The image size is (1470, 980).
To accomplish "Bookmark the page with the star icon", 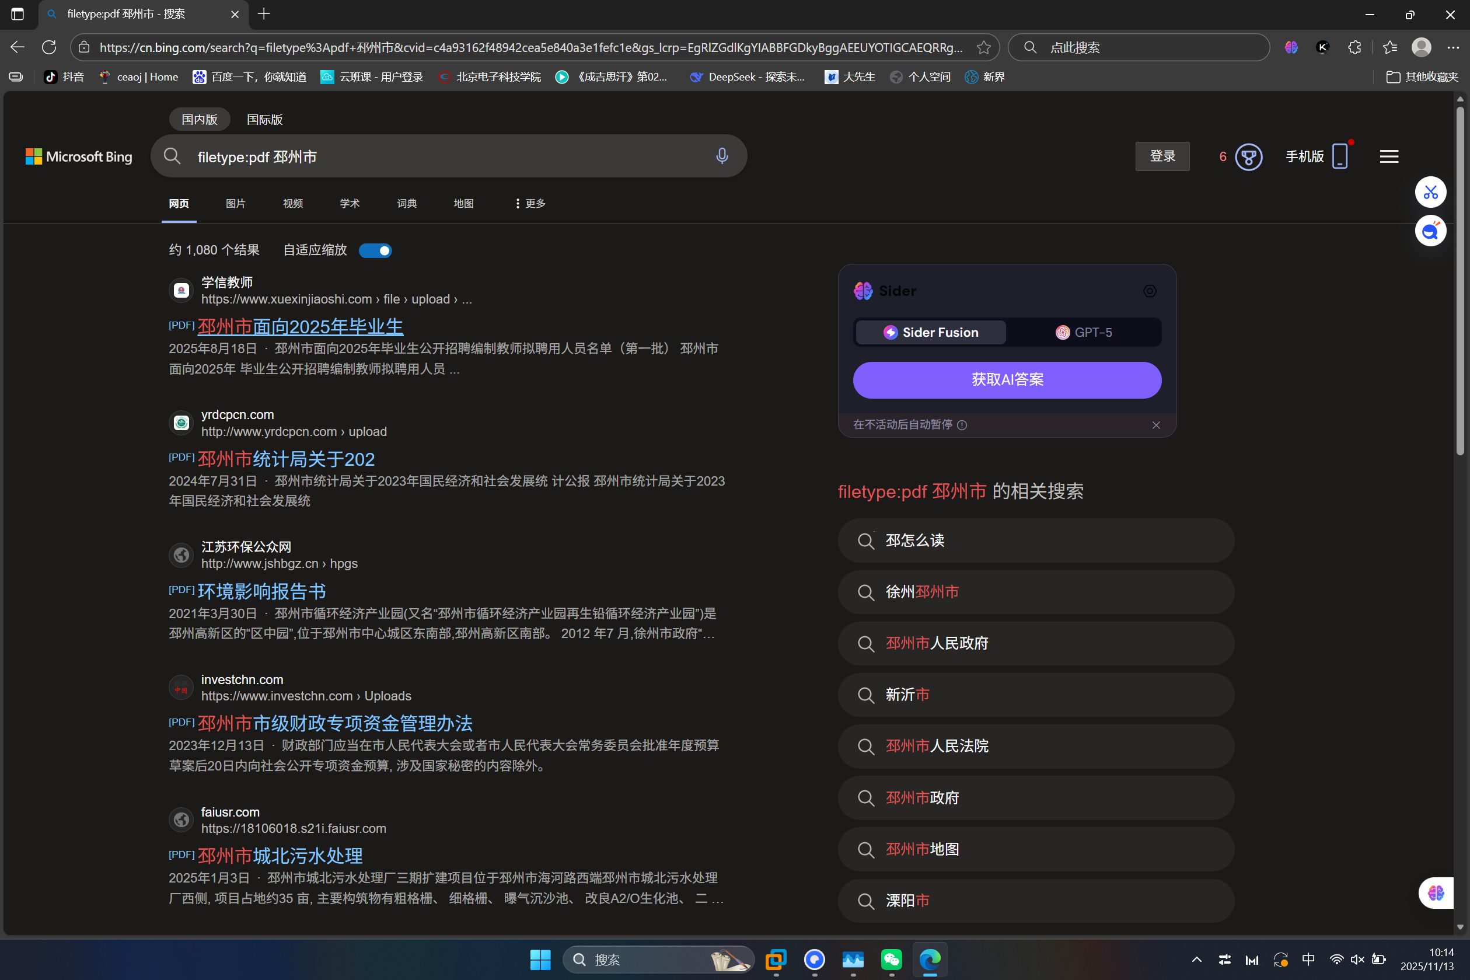I will 984,47.
